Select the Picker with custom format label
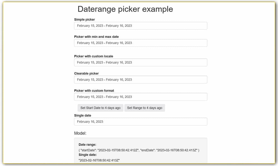The width and height of the screenshot is (278, 166). [94, 90]
